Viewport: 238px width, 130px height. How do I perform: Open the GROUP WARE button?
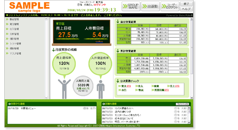(131, 6)
